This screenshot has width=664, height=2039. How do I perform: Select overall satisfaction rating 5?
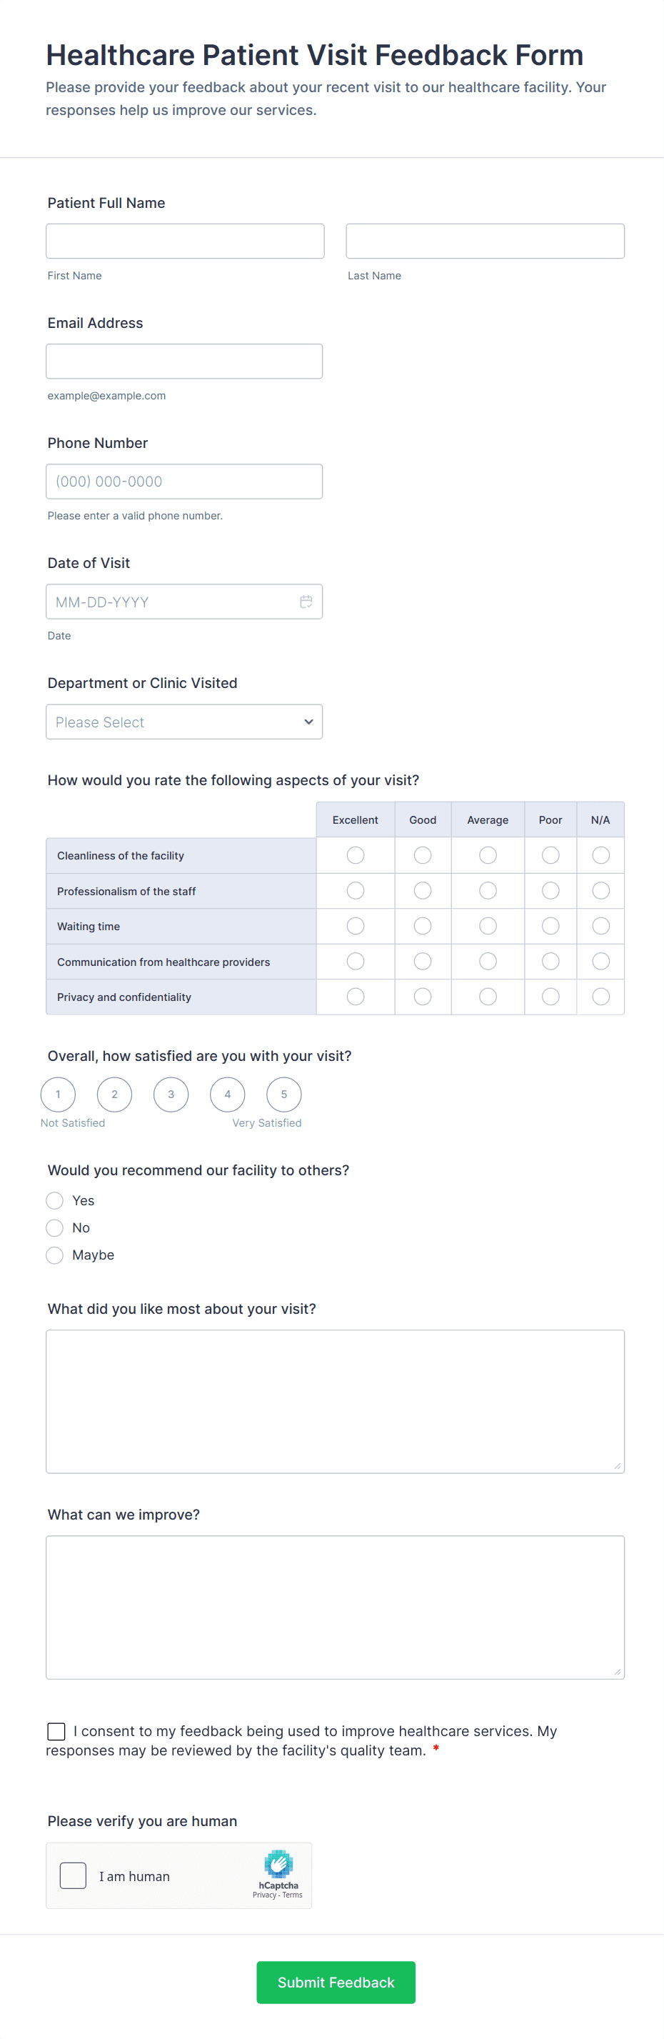(284, 1095)
